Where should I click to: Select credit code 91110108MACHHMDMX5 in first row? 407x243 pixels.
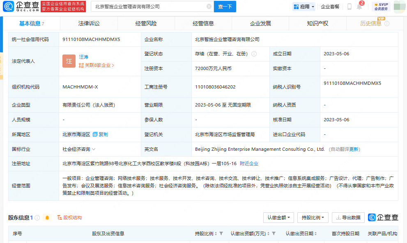pos(91,39)
